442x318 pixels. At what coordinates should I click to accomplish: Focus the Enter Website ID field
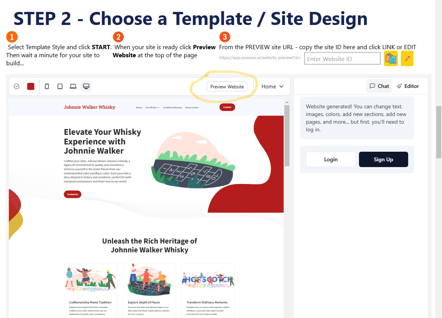pyautogui.click(x=342, y=59)
